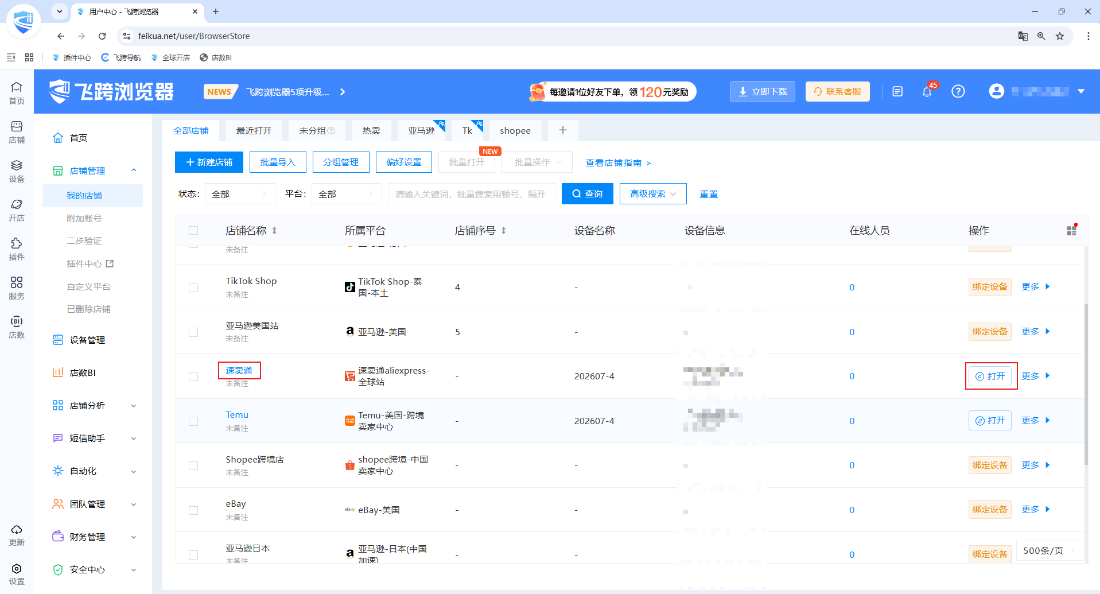Switch to the shopee tab
Screen dimensions: 1100x594
click(515, 131)
